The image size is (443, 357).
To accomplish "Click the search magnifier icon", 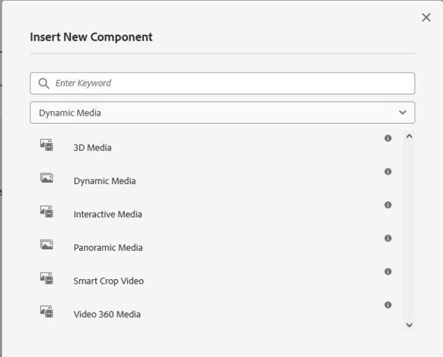I will pos(44,84).
